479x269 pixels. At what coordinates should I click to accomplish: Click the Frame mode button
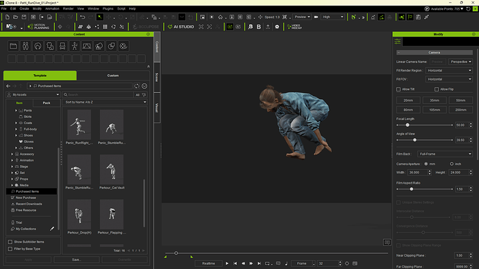(x=301, y=263)
